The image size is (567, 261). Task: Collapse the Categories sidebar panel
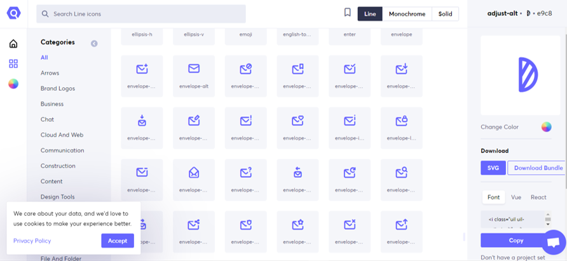pos(94,44)
